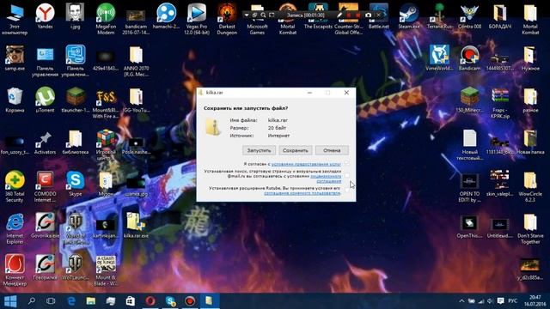
Task: Show hidden system tray icons chevron
Action: point(461,301)
